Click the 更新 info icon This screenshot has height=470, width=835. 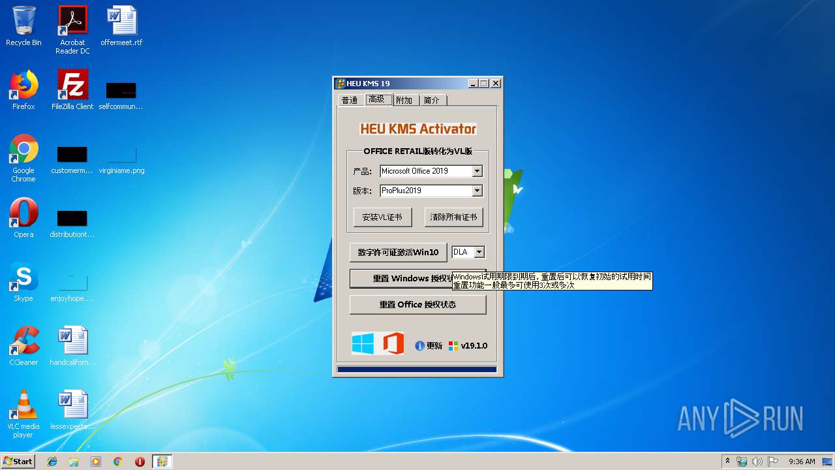point(419,346)
